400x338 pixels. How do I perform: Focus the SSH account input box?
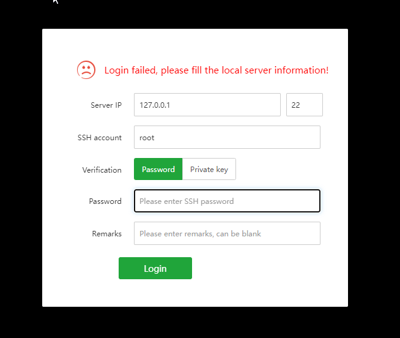coord(227,137)
